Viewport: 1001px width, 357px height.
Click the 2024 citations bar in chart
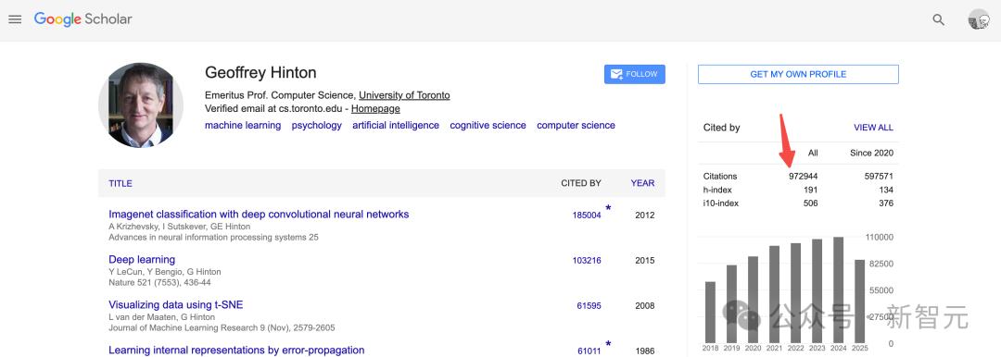point(838,290)
